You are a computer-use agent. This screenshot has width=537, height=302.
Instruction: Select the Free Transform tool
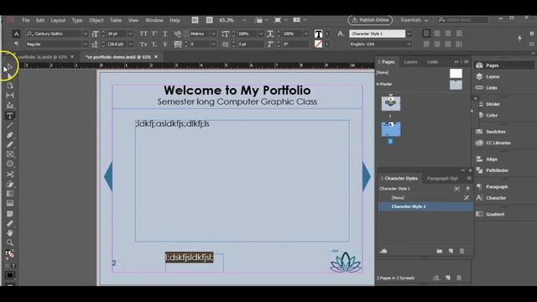10,185
